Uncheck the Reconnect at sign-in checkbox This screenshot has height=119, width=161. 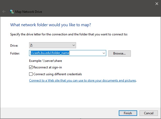point(31,67)
